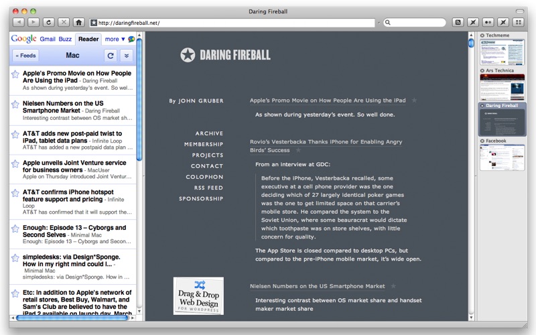This screenshot has height=335, width=536.
Task: Close the Ars Technica tab preview
Action: pos(482,70)
